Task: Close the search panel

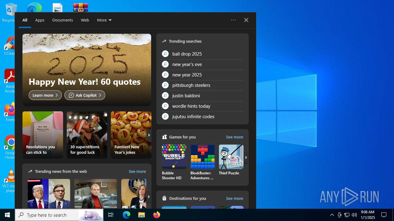Action: click(x=246, y=20)
